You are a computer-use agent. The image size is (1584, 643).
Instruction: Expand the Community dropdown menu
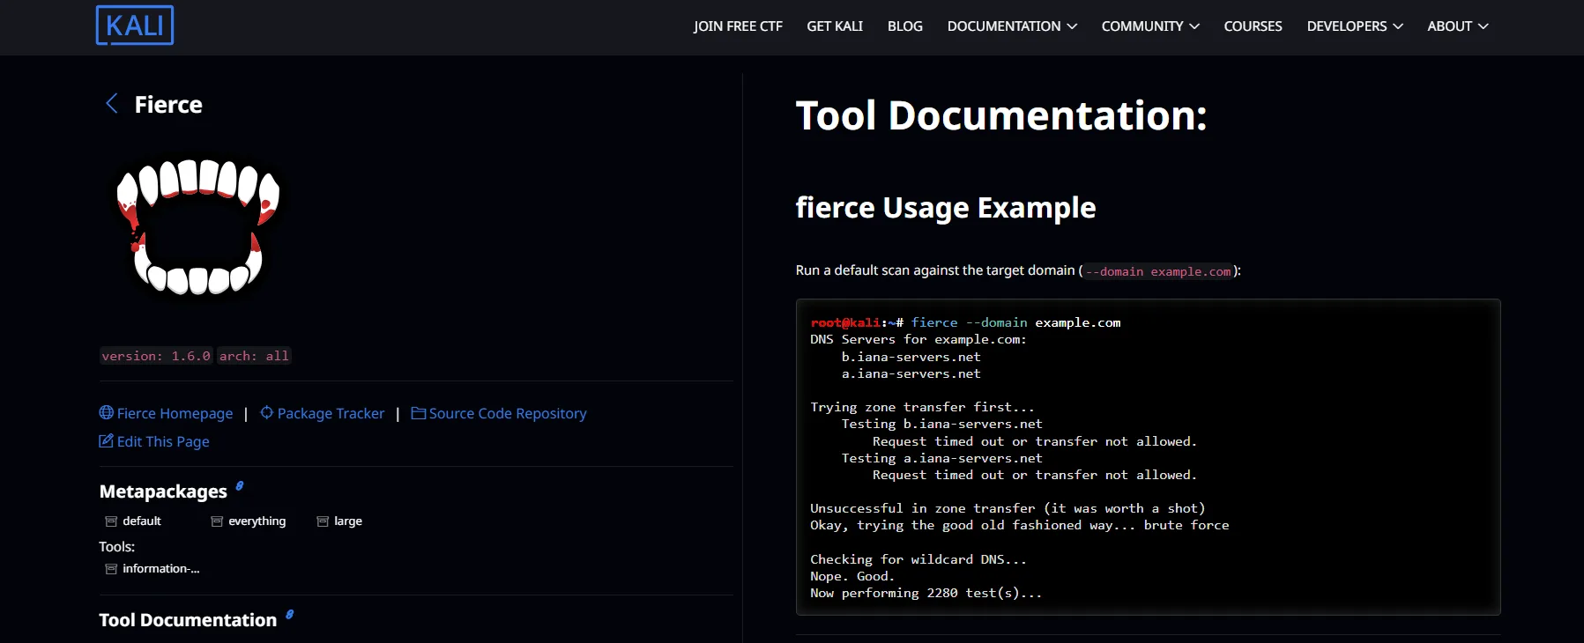(x=1149, y=26)
